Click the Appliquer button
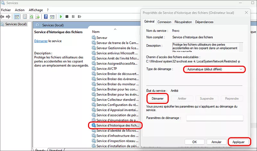The image size is (257, 151). point(239,142)
